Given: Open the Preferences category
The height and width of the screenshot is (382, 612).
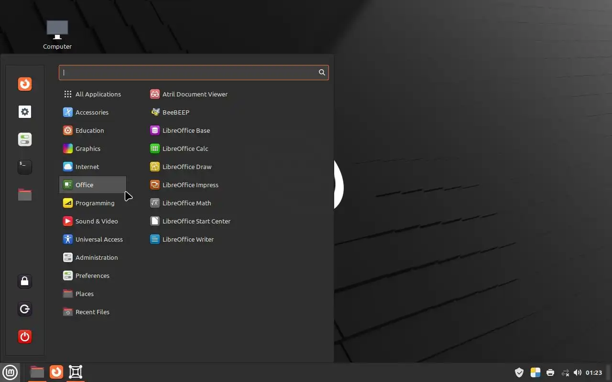Looking at the screenshot, I should click(x=93, y=276).
